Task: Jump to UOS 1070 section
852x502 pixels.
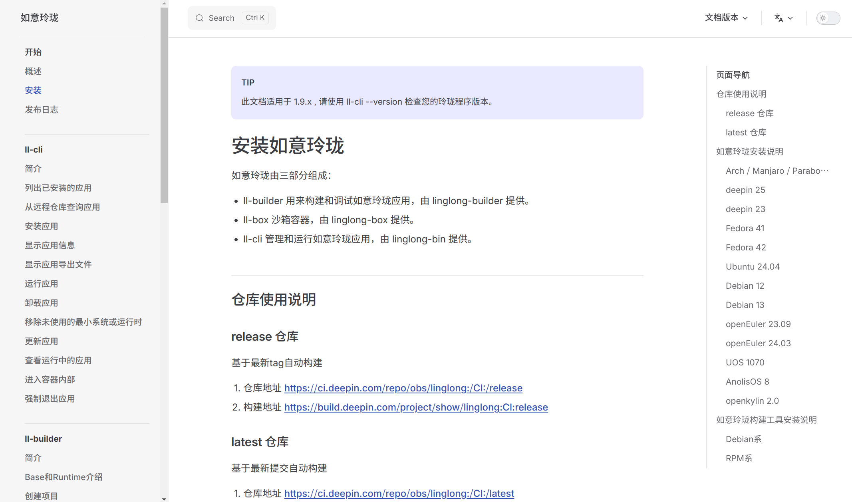Action: pyautogui.click(x=745, y=362)
